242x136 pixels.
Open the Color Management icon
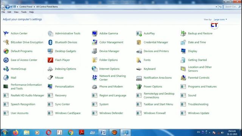pos(95,42)
